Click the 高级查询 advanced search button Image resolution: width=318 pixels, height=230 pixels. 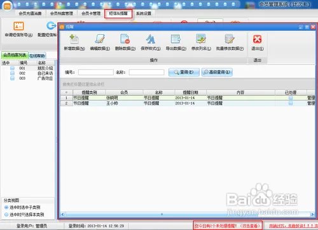point(217,72)
